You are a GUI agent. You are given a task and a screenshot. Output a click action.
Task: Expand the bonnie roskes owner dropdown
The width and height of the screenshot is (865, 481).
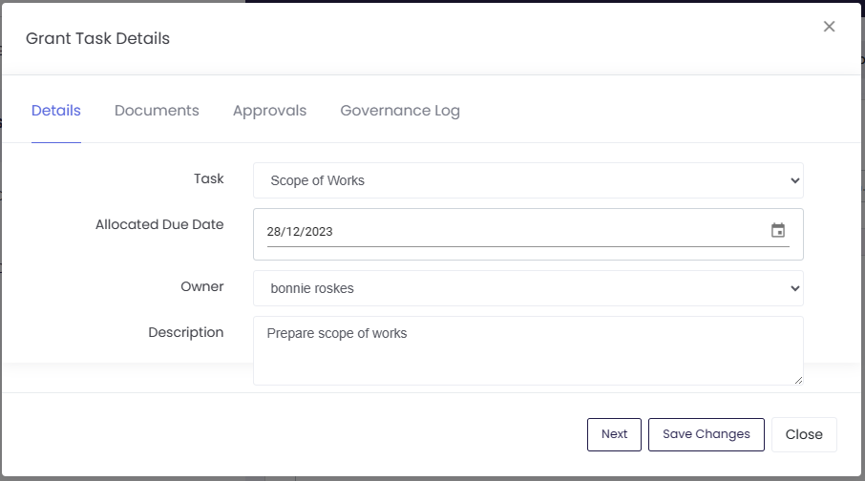point(528,288)
